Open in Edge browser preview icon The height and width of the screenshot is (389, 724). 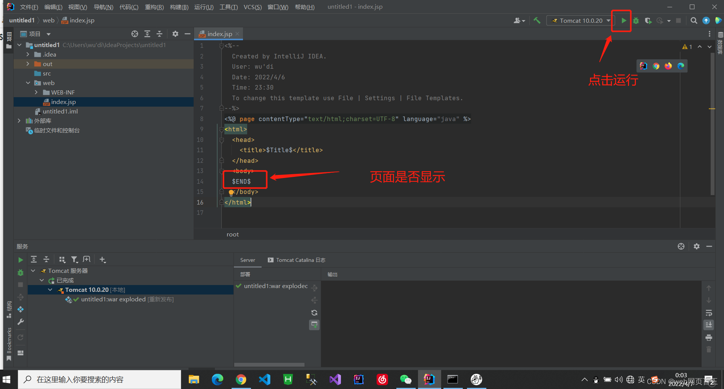click(681, 66)
